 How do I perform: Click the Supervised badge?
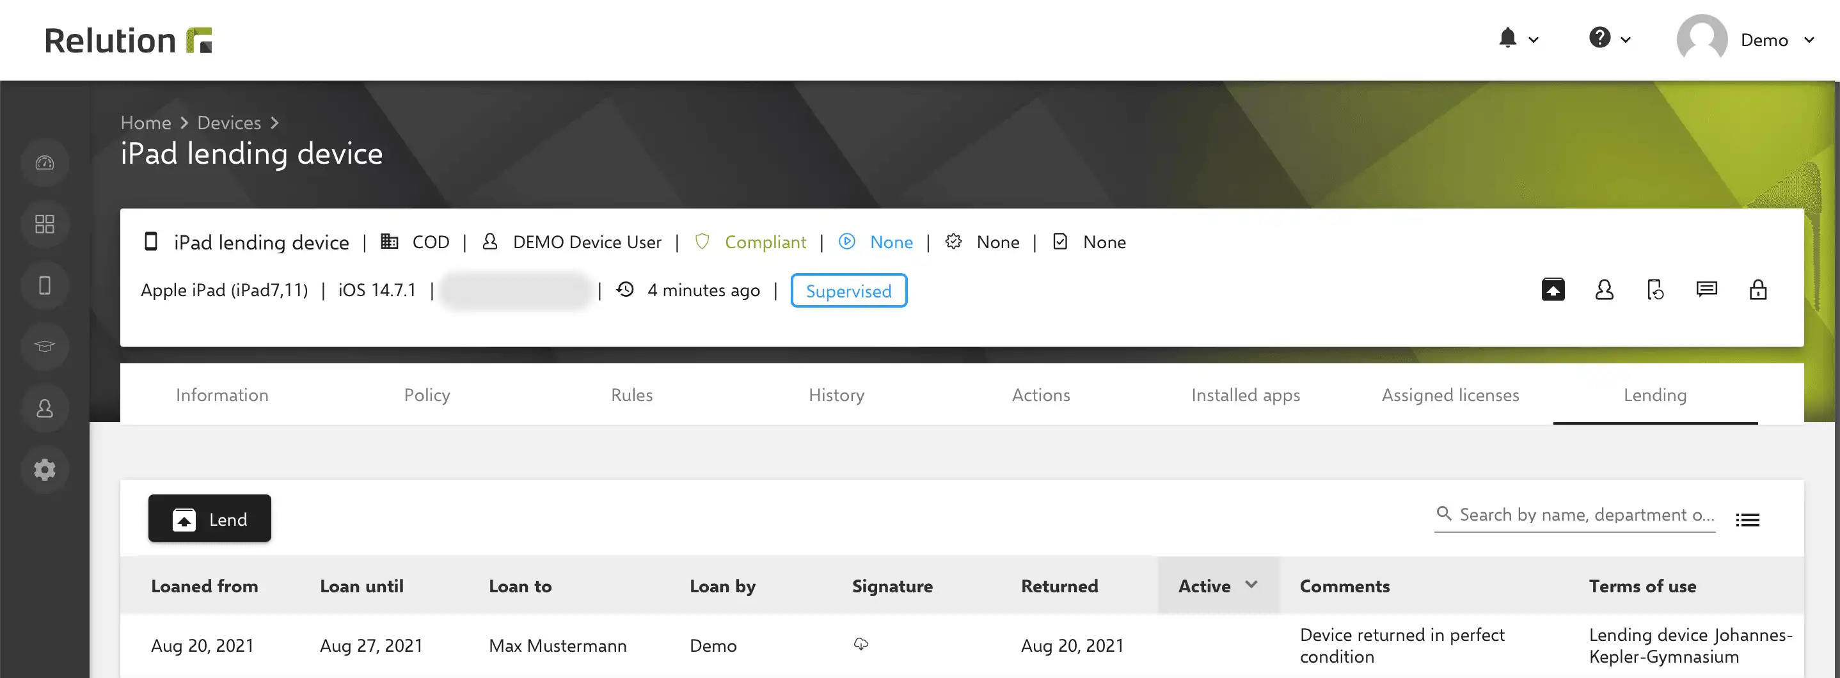click(x=848, y=291)
